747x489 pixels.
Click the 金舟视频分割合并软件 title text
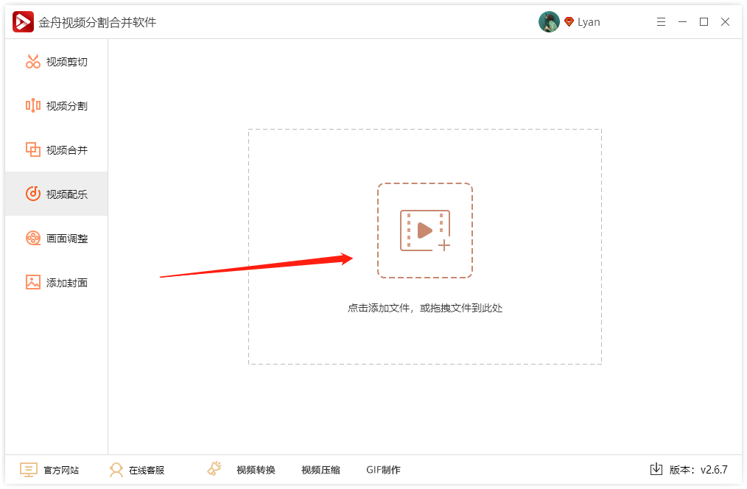[x=97, y=22]
